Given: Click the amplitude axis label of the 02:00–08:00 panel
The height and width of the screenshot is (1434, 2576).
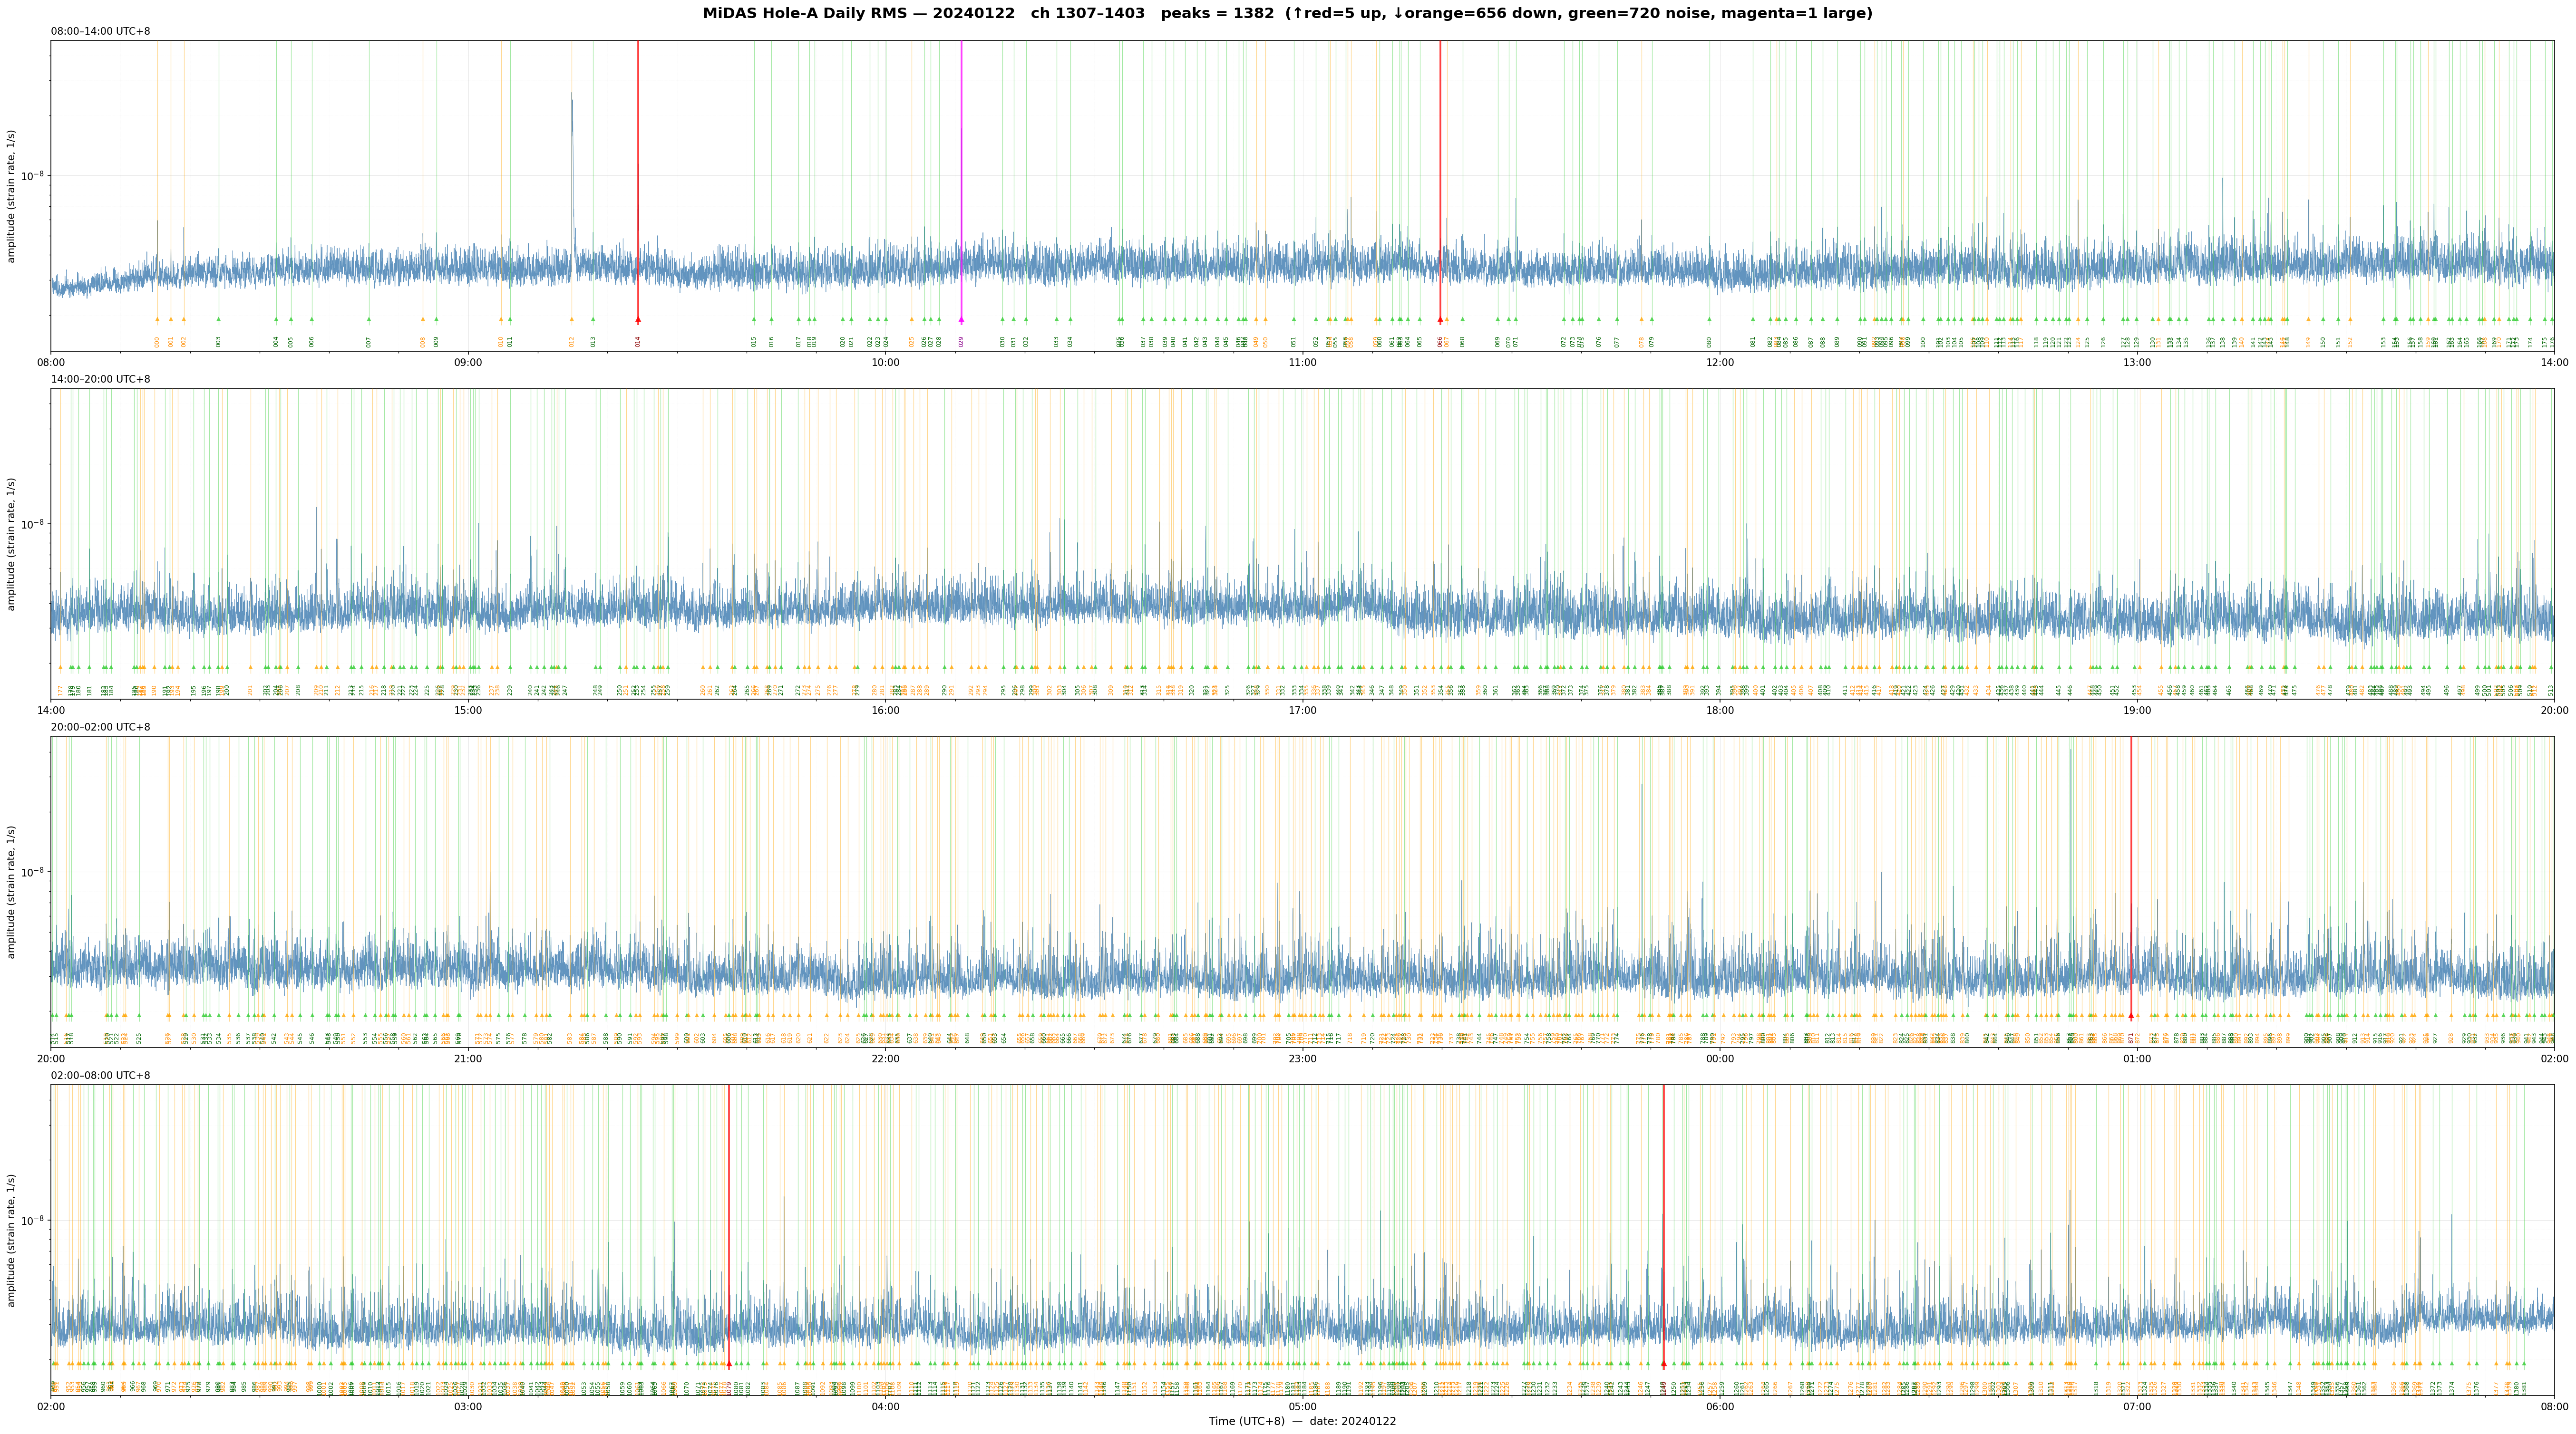Looking at the screenshot, I should [12, 1240].
